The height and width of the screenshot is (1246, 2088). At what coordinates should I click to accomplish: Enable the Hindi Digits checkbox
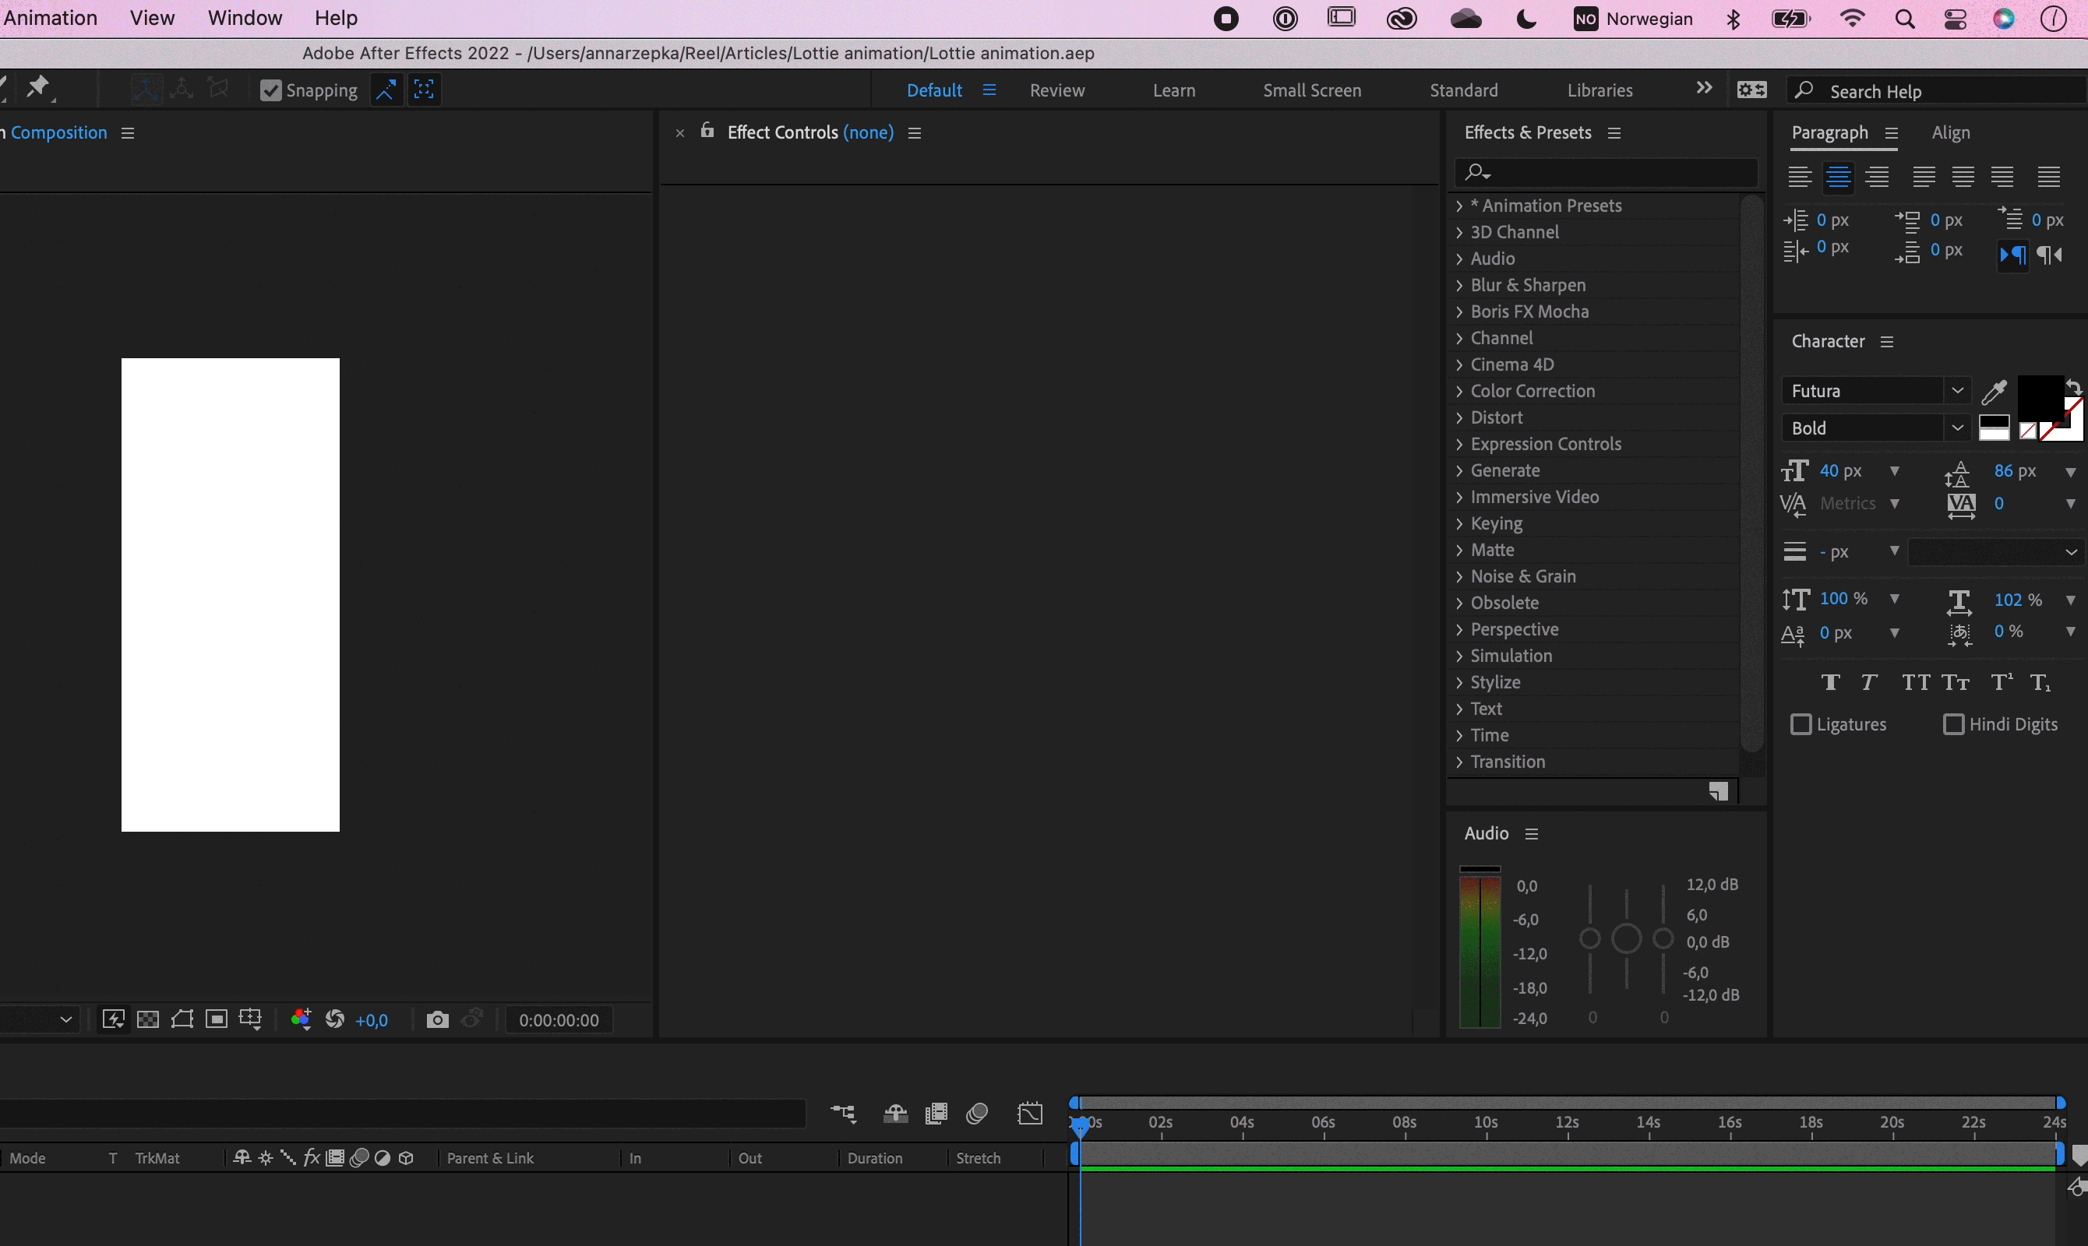coord(1954,723)
